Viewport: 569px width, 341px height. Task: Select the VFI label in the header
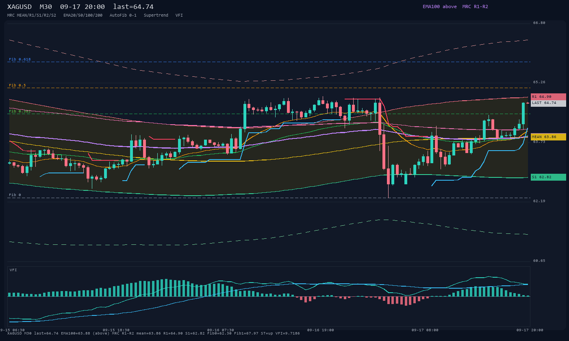179,15
